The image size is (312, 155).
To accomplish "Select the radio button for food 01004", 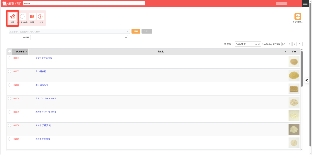I will [9, 99].
